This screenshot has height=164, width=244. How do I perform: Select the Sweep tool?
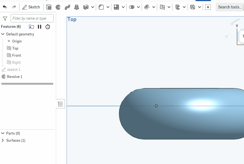point(67,7)
